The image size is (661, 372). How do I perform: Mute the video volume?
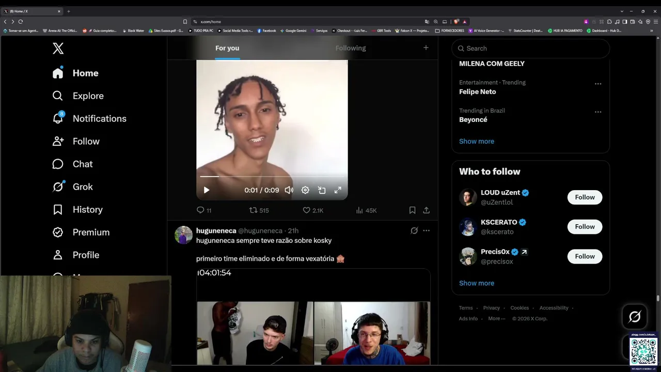tap(289, 190)
